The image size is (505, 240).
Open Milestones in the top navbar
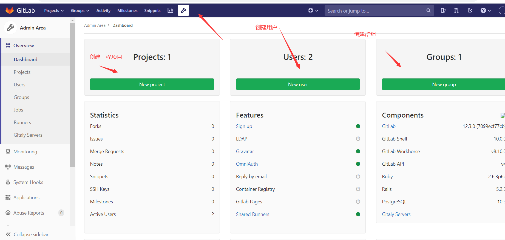point(127,10)
